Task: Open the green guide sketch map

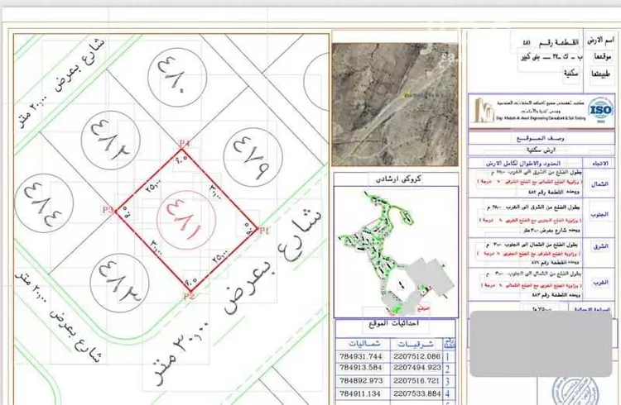Action: coord(396,252)
